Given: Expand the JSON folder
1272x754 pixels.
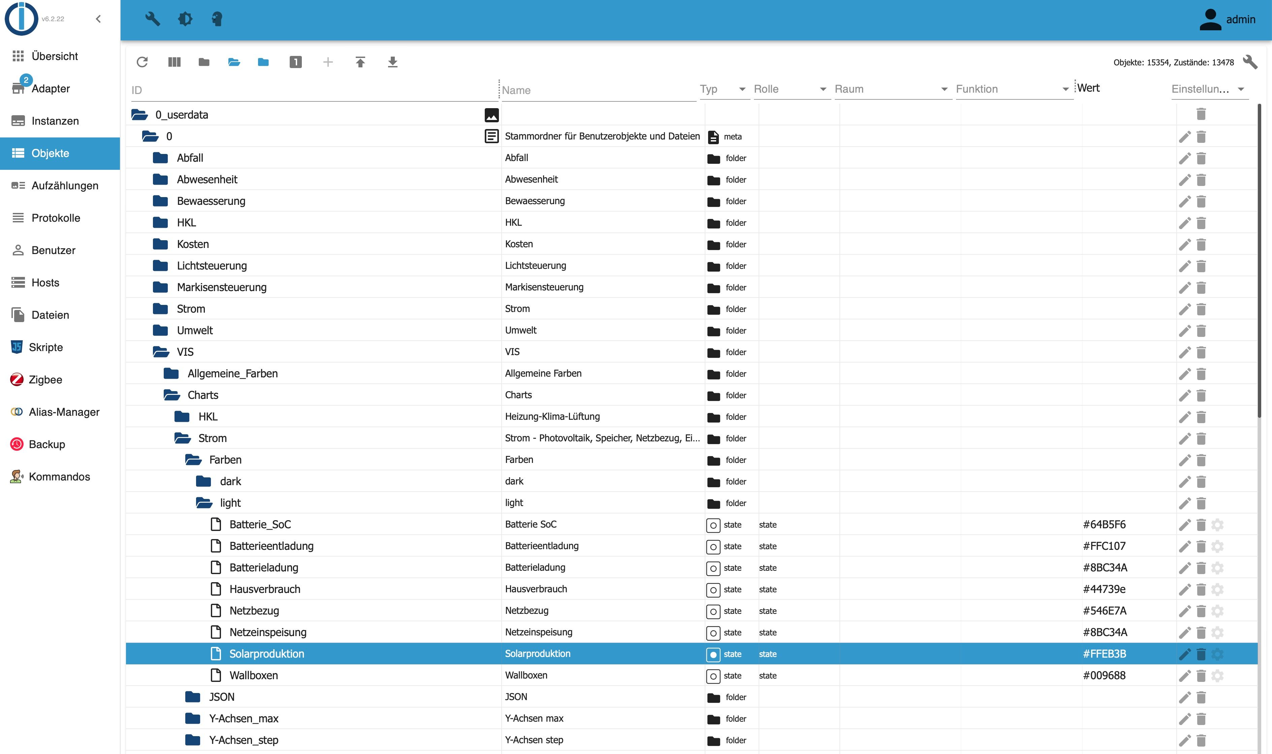Looking at the screenshot, I should [193, 697].
